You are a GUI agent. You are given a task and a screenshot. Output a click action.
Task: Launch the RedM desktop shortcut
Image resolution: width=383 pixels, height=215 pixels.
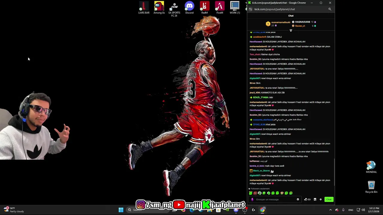pos(204,8)
